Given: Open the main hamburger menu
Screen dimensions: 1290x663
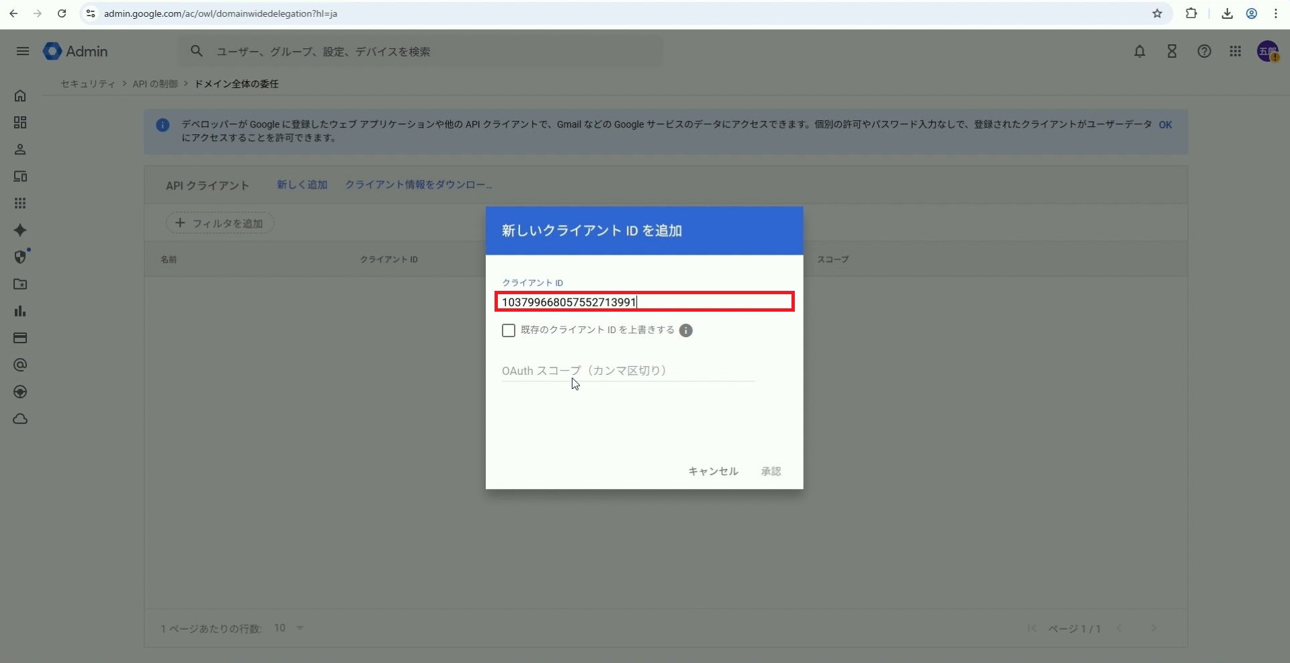Looking at the screenshot, I should [x=23, y=51].
